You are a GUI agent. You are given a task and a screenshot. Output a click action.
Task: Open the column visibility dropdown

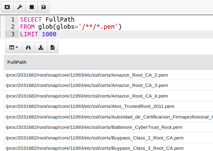click(x=13, y=48)
